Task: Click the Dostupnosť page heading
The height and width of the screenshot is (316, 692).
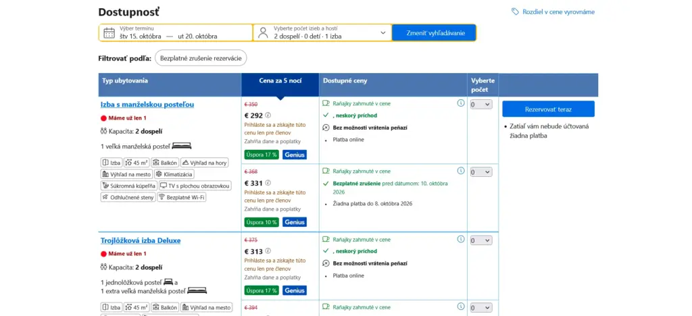Action: 129,12
